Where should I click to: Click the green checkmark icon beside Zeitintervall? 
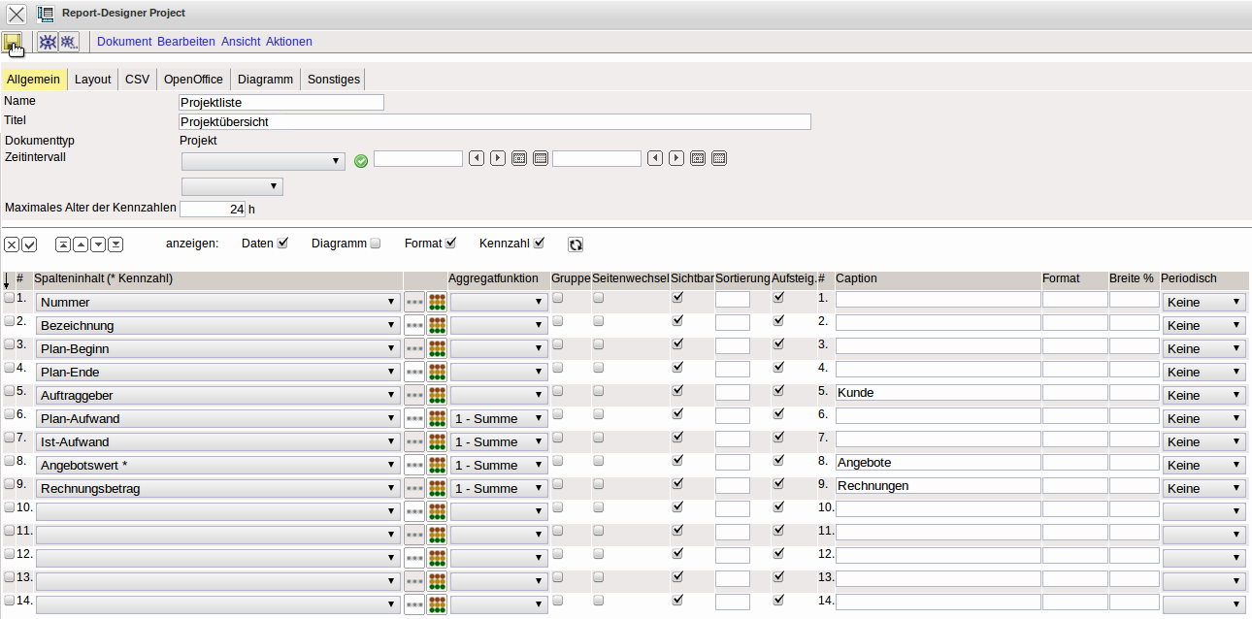361,160
